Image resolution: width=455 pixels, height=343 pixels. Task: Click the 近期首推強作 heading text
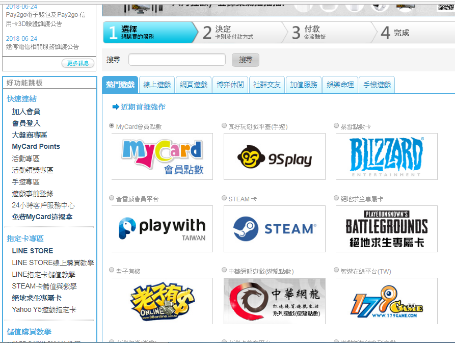point(143,107)
